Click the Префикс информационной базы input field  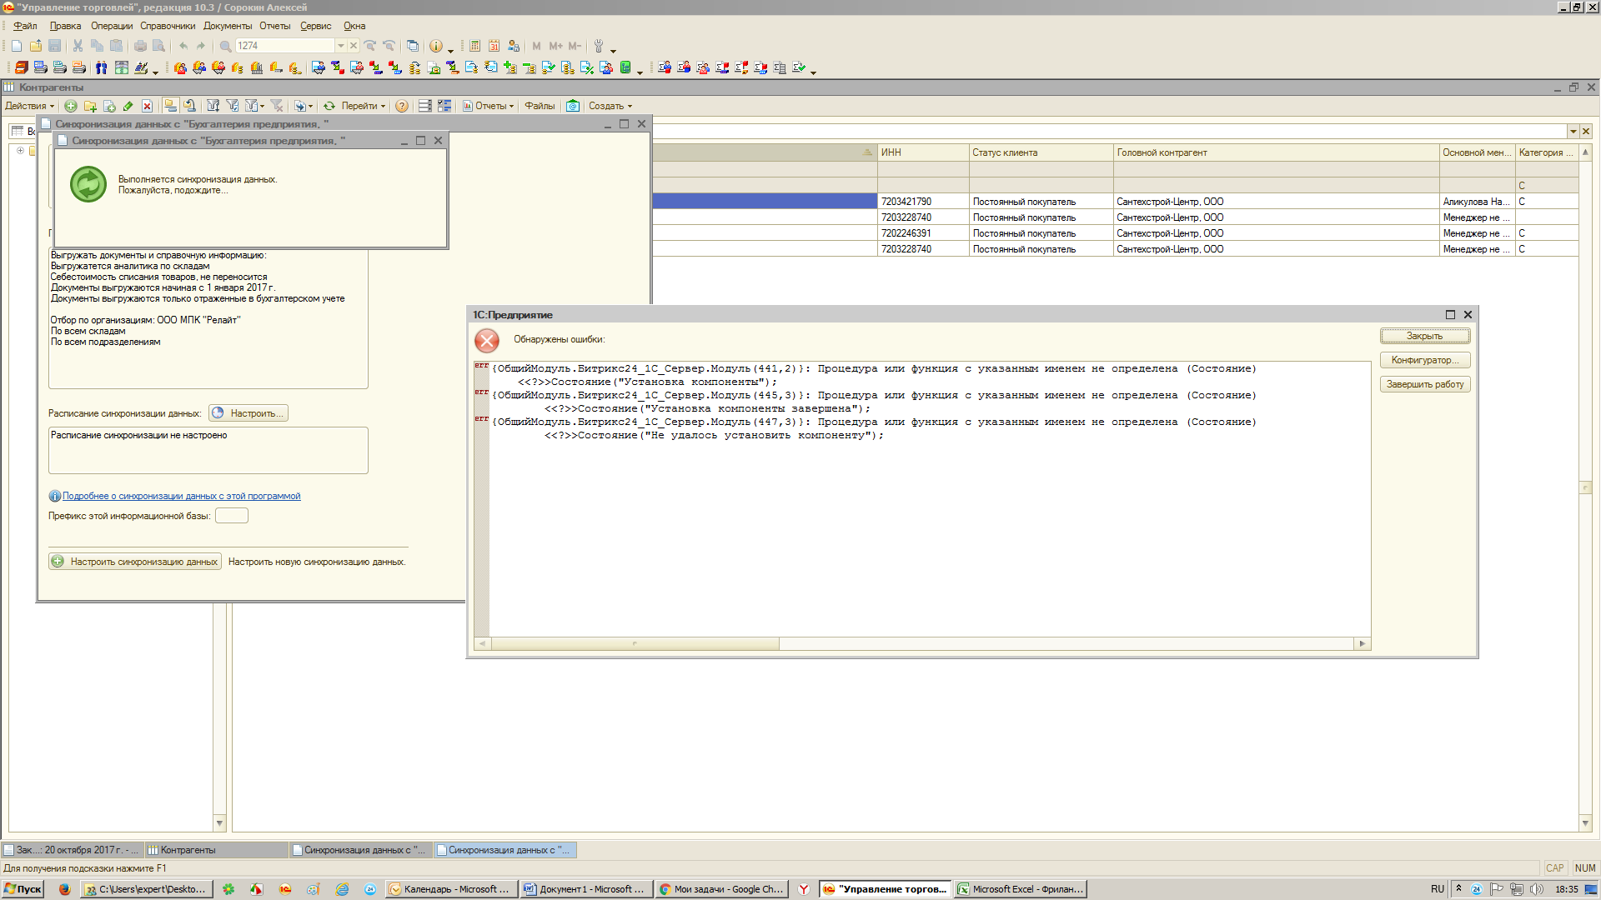[232, 516]
